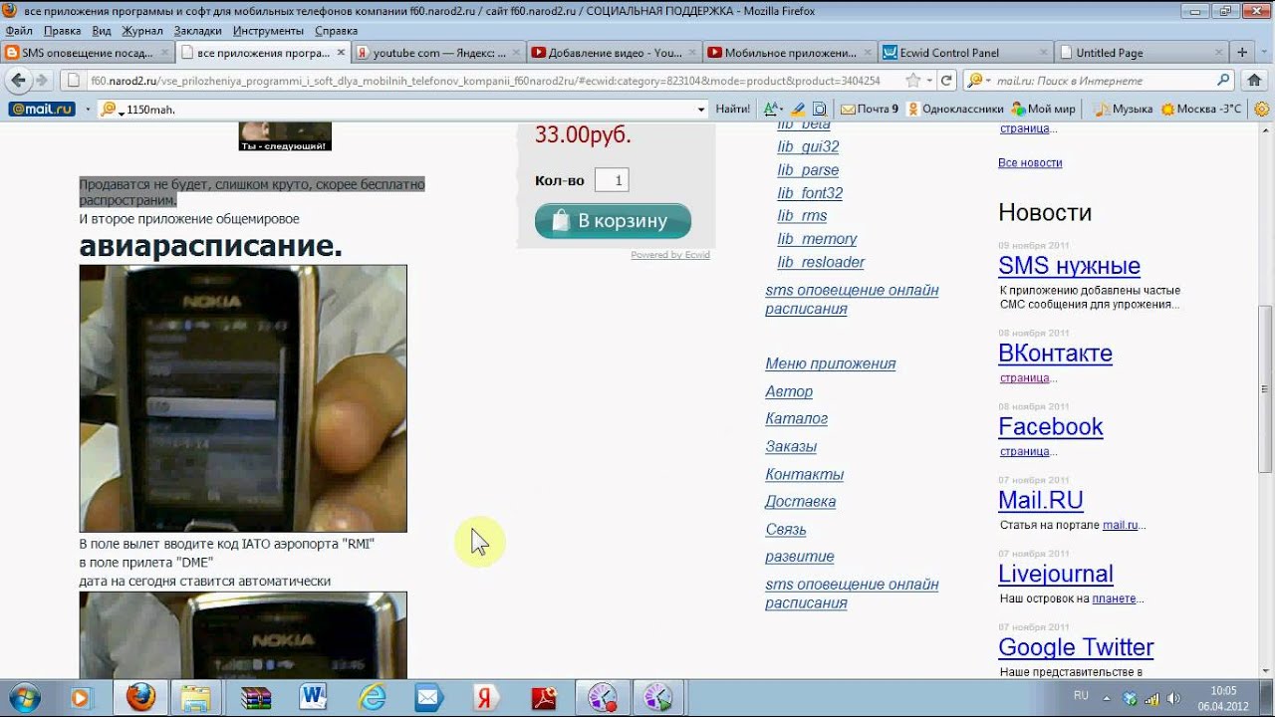Open Одноклассники toolbar shortcut
Image resolution: width=1275 pixels, height=717 pixels.
[x=955, y=110]
